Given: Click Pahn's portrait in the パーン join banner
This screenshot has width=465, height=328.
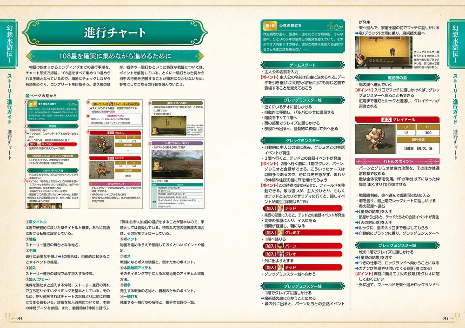Looking at the screenshot, I should pos(280,246).
